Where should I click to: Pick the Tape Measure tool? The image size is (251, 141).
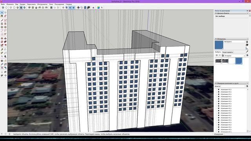(x=2, y=50)
